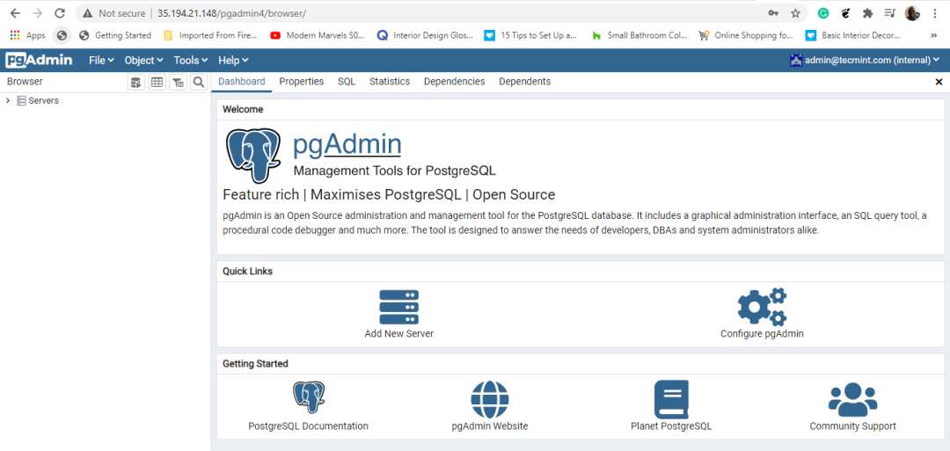Switch to the SQL tab

pos(347,82)
